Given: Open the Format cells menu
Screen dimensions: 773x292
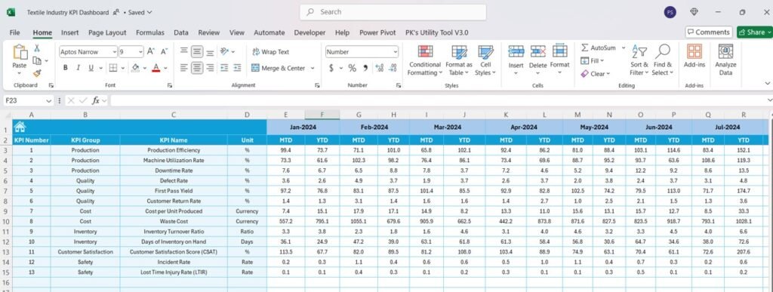Looking at the screenshot, I should tap(559, 60).
